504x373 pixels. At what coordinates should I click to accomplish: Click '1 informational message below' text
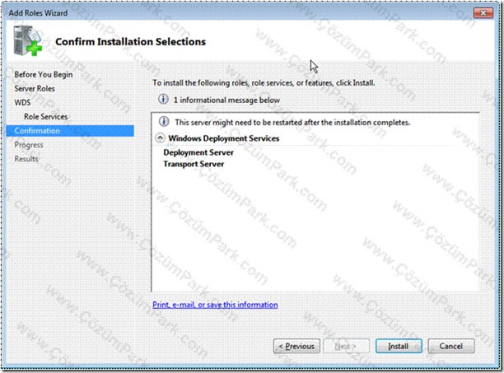(x=226, y=100)
